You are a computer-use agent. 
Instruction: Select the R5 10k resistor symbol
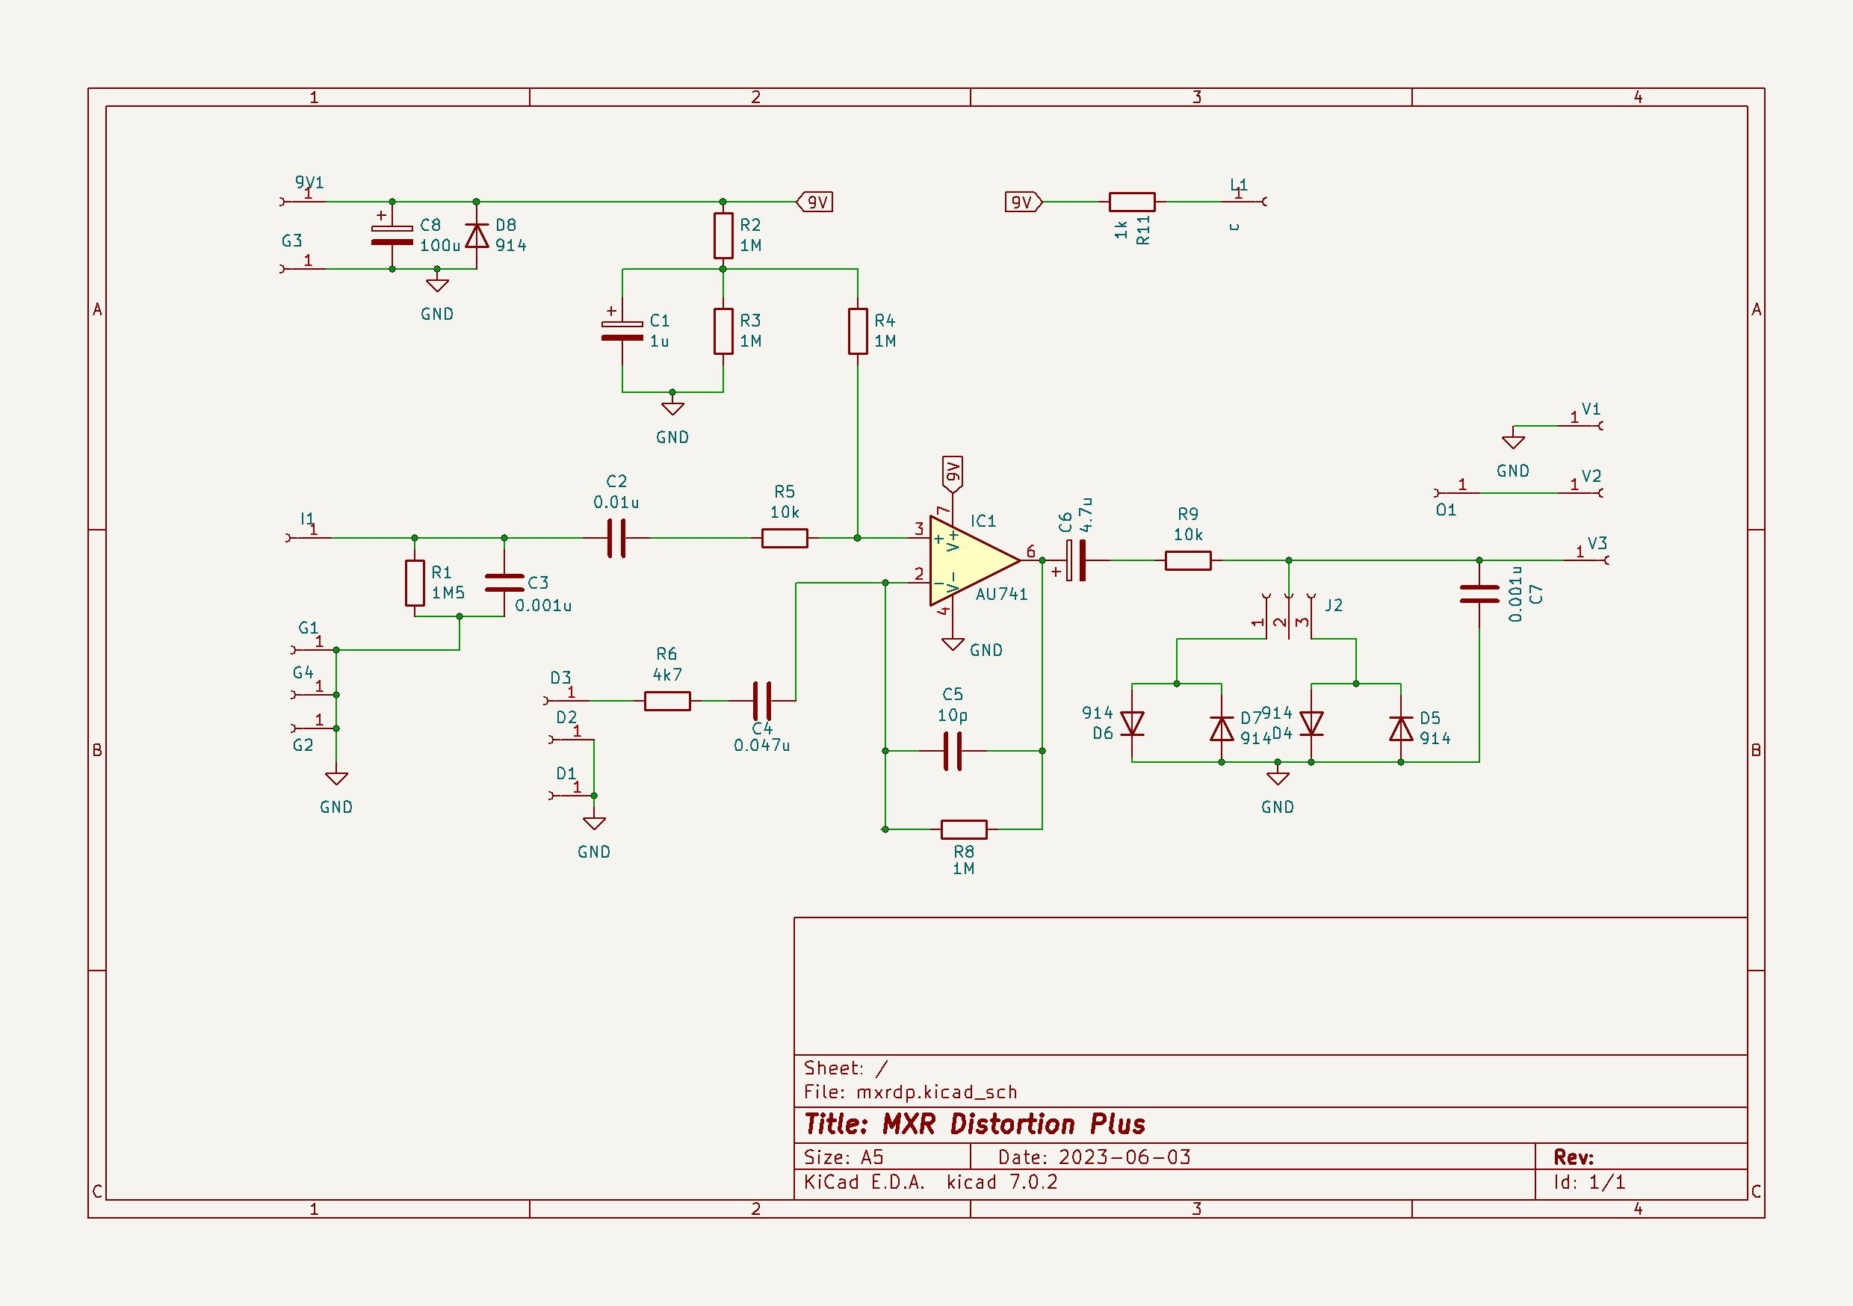(x=785, y=538)
